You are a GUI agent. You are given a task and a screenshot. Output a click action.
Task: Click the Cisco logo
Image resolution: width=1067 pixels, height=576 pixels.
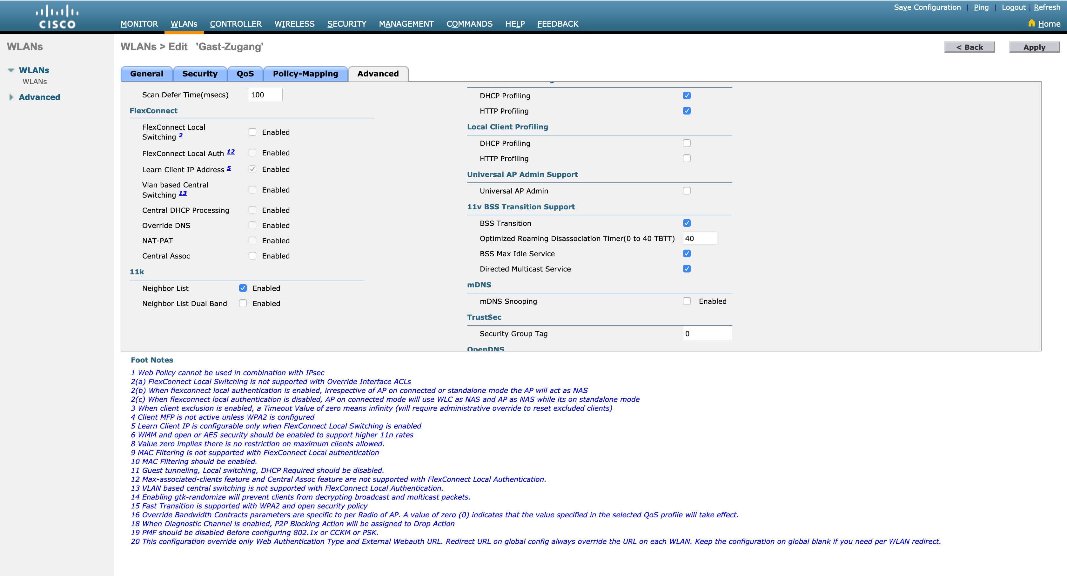coord(57,16)
